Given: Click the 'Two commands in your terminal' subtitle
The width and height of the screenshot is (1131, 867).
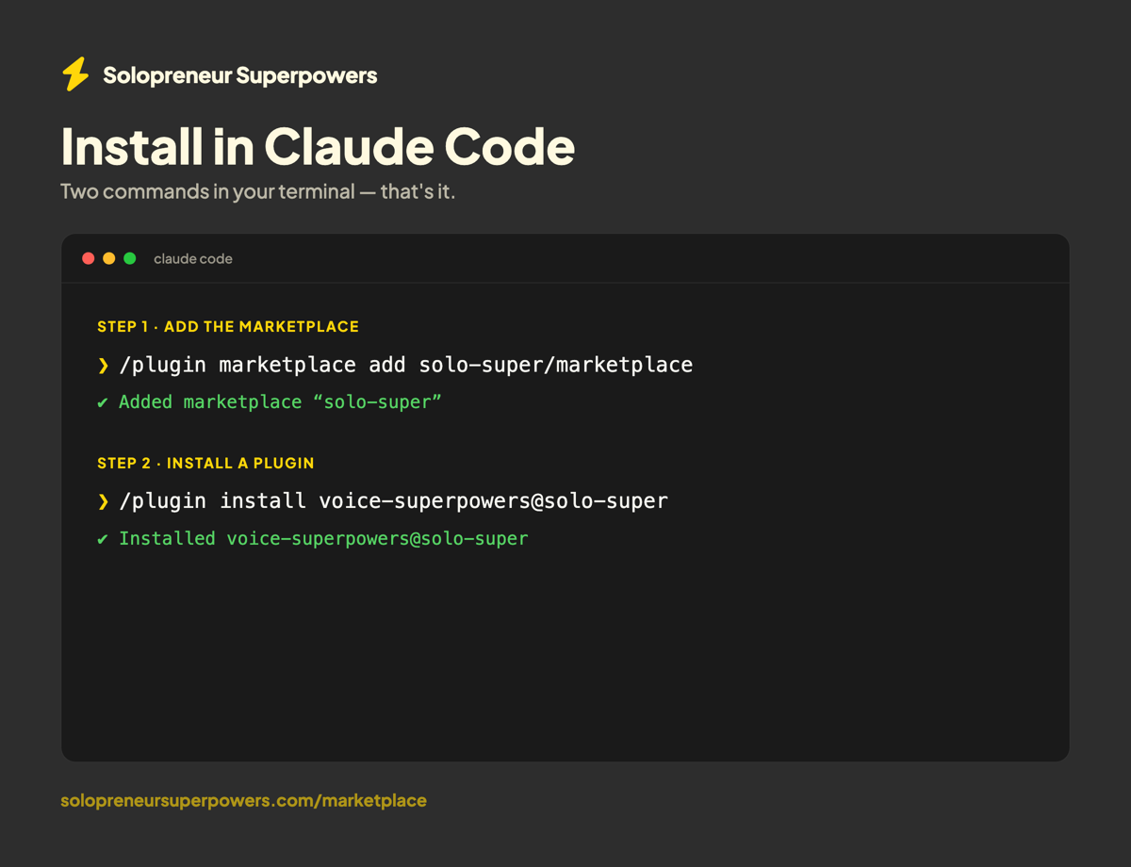Looking at the screenshot, I should pos(257,191).
